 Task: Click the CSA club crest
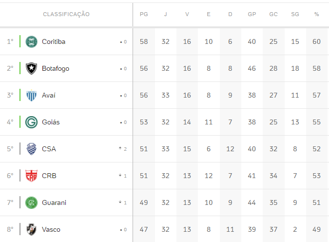click(31, 149)
